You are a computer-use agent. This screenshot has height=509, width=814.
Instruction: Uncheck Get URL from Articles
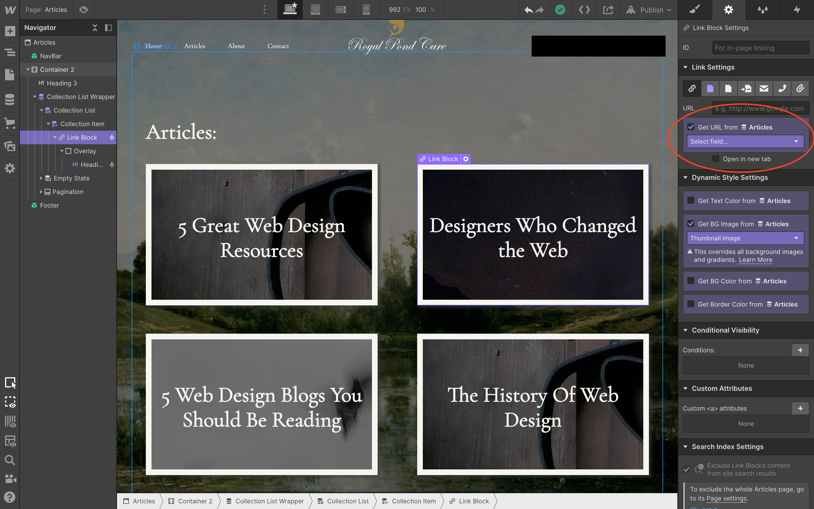coord(691,127)
